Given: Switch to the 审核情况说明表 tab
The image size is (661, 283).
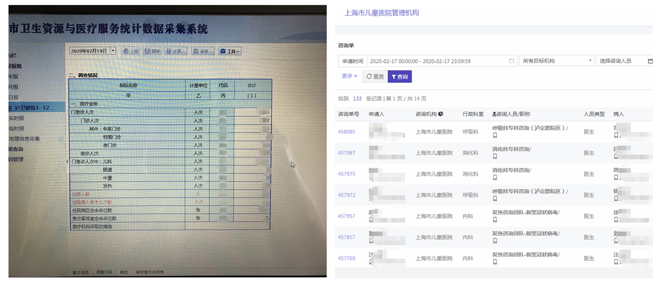Looking at the screenshot, I should point(150,272).
